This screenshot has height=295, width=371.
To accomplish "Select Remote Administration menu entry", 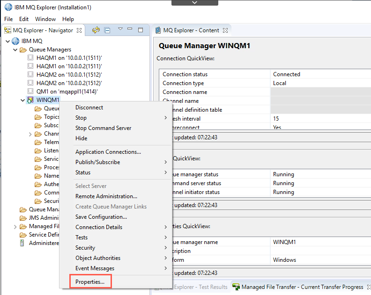I will tap(106, 196).
